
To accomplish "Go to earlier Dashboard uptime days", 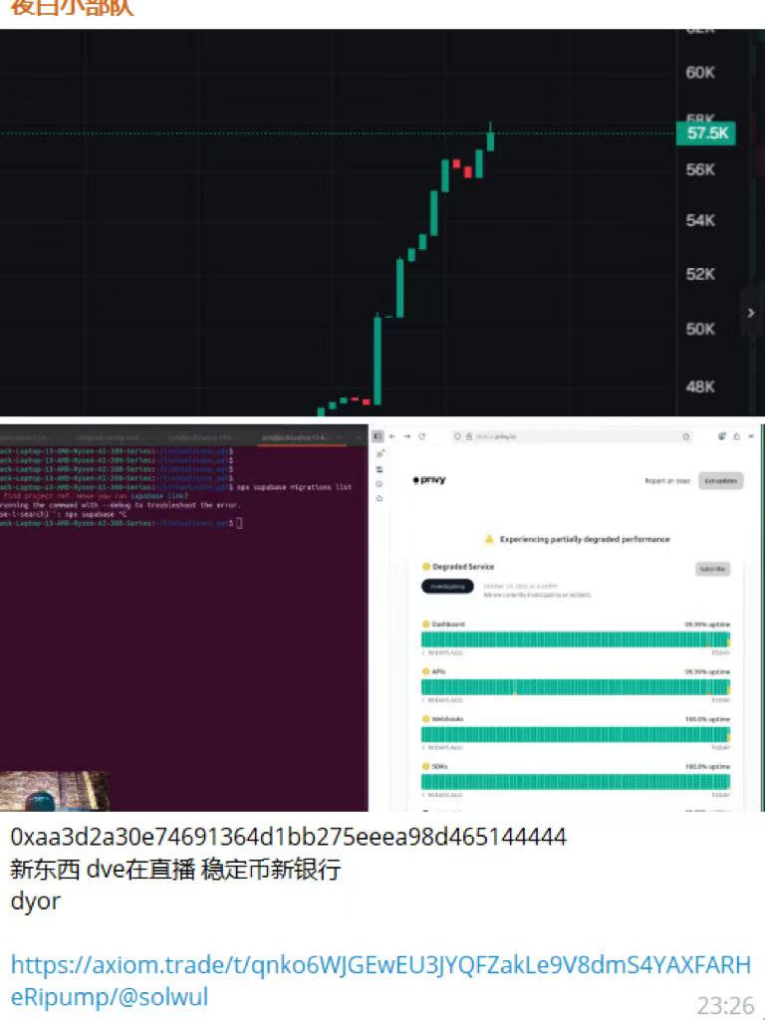I will click(425, 652).
